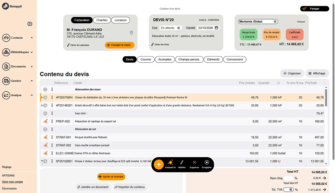335x193 pixels.
Task: Open the three-dot menu of row STRAT-001
Action: (x=52, y=137)
